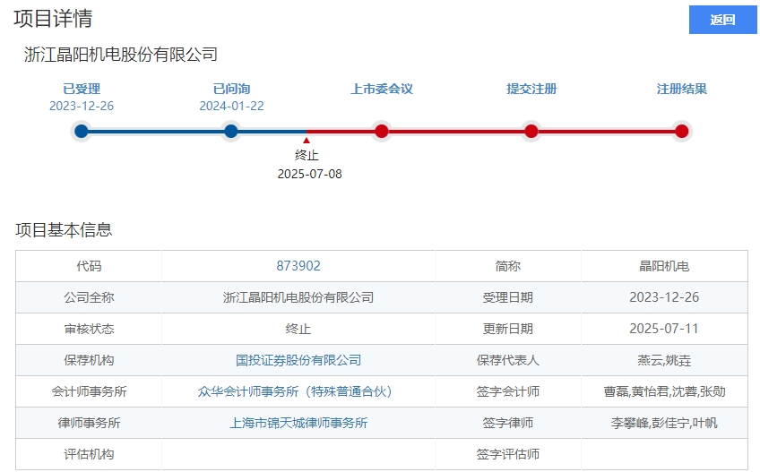
Task: Click the 更新日期 label cell
Action: click(x=508, y=329)
